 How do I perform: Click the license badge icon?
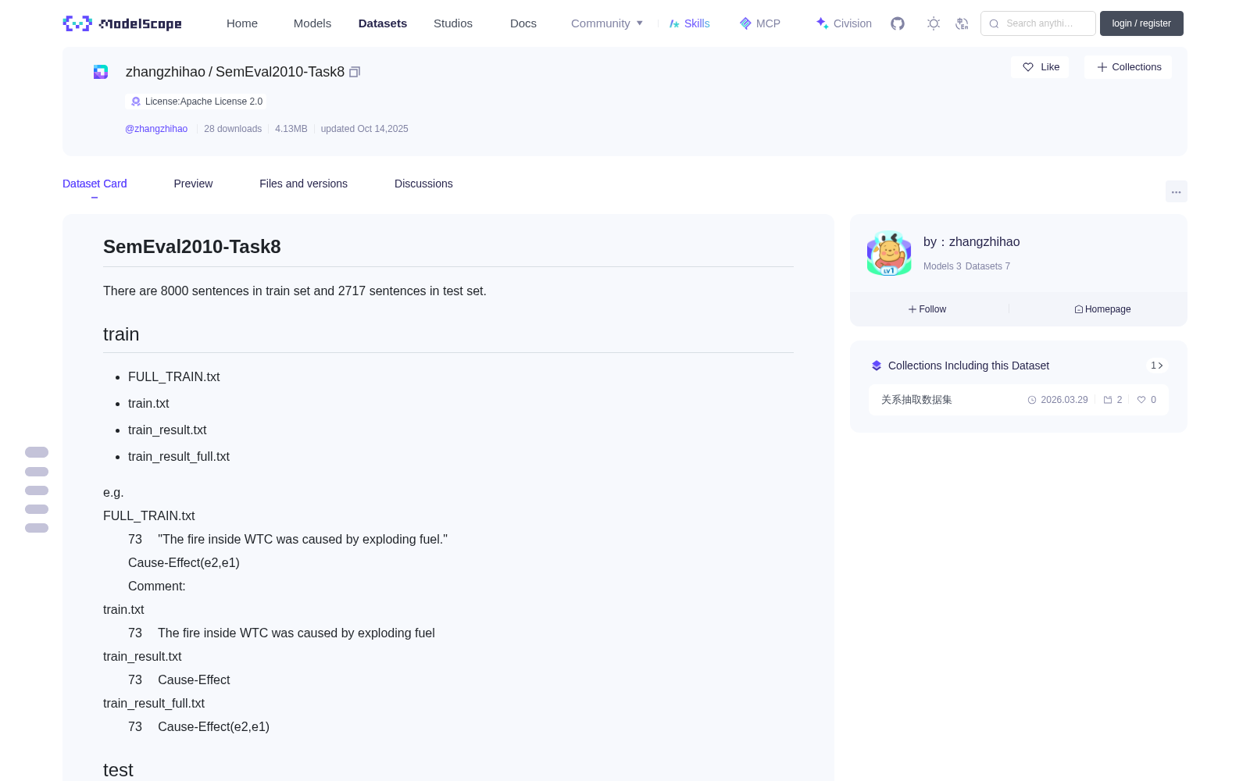coord(136,102)
